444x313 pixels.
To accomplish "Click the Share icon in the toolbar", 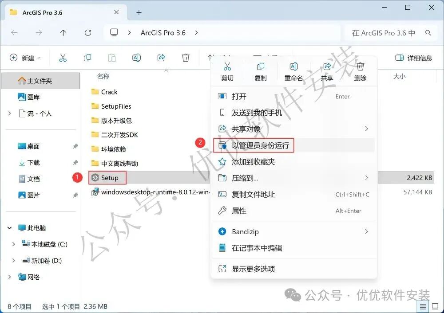I will click(x=161, y=58).
